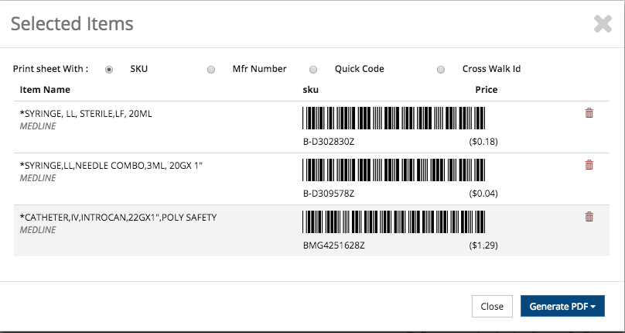Click the Close button
The width and height of the screenshot is (625, 333).
492,306
